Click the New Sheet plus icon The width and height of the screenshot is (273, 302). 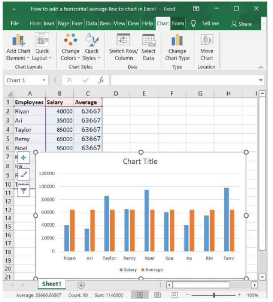(81, 285)
